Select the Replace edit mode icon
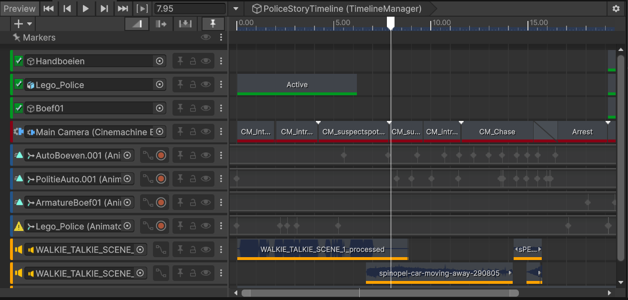The image size is (628, 300). 185,24
